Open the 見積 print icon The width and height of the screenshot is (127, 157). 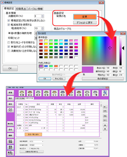(22, 93)
